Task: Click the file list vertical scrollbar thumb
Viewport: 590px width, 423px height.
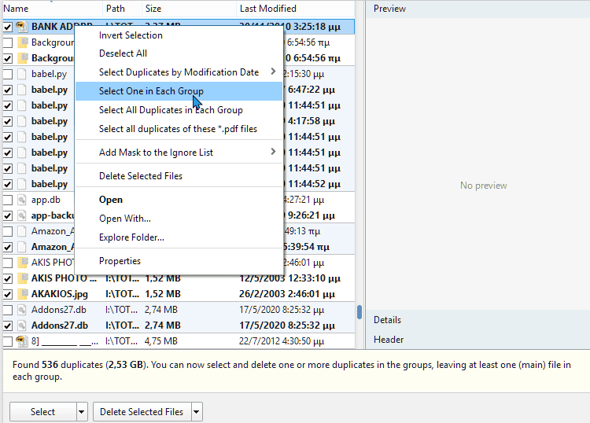Action: (x=360, y=312)
